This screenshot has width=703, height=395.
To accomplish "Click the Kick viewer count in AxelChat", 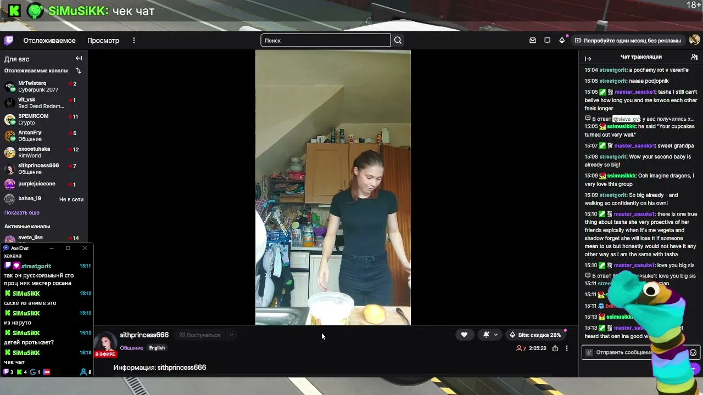I will pyautogui.click(x=23, y=373).
